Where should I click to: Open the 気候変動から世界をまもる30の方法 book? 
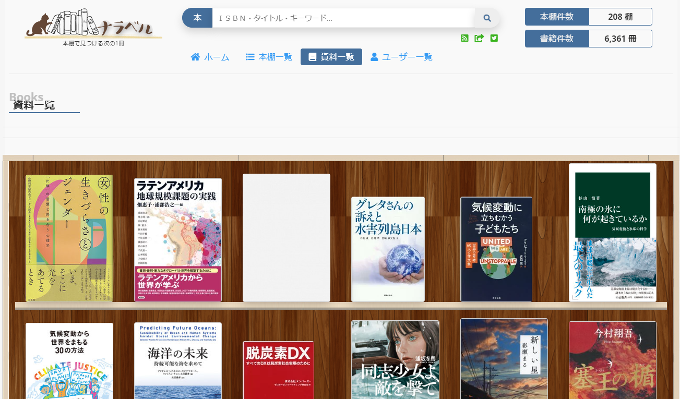tap(69, 361)
